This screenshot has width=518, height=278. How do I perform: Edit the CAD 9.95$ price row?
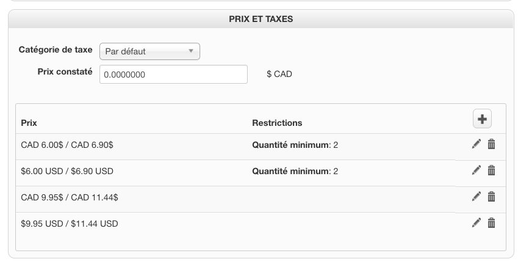[x=477, y=197]
